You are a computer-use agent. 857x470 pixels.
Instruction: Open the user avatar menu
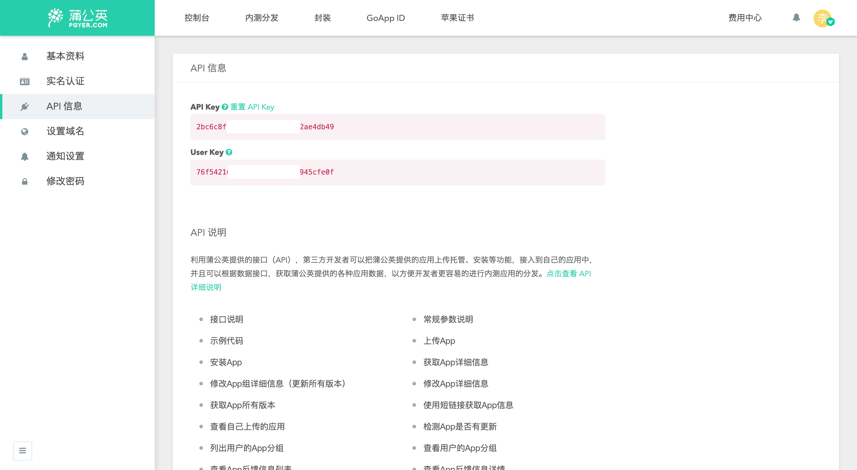pos(823,18)
